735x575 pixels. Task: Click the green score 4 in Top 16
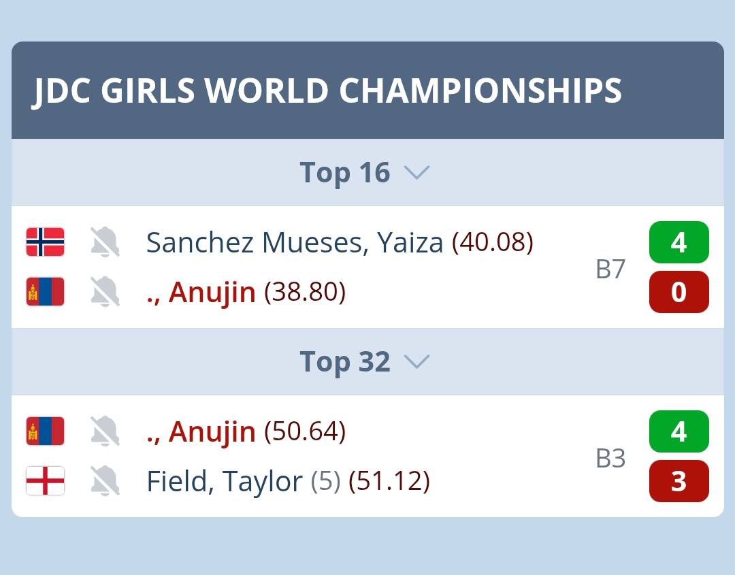(x=679, y=242)
